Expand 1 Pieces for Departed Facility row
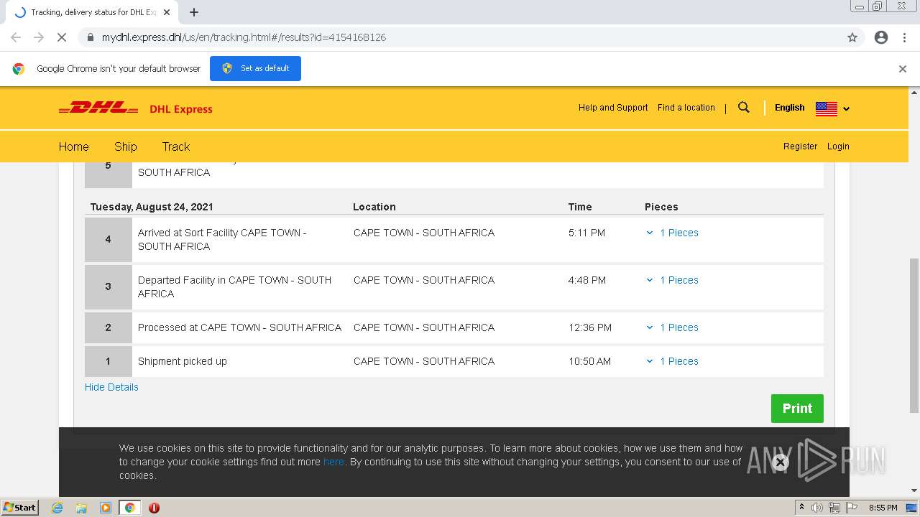 (x=673, y=280)
